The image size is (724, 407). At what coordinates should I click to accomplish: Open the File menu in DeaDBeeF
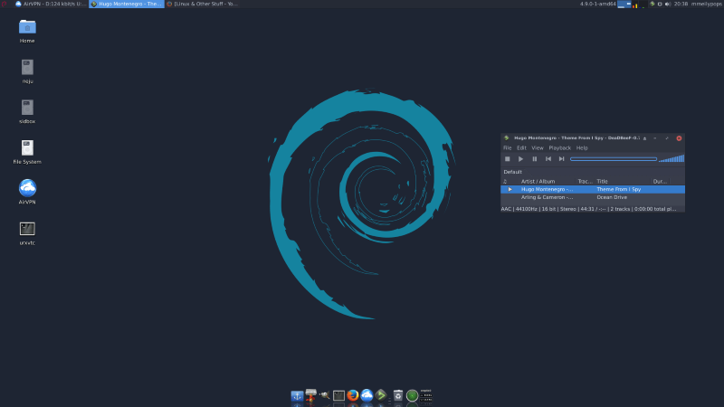508,147
